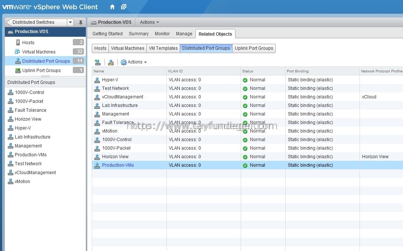Screen dimensions: 403x251
Task: Click the Virtual Machines count badge showing 32
Action: point(78,51)
